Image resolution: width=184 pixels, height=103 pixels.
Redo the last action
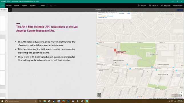pyautogui.click(x=55, y=5)
